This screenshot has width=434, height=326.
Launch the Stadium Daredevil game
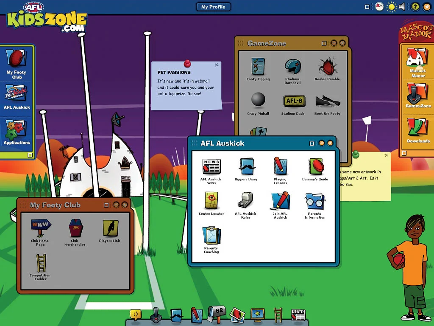click(x=292, y=71)
